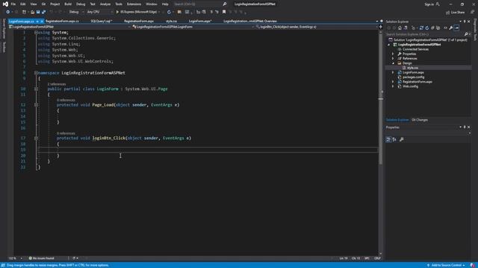This screenshot has width=478, height=268.
Task: Auto-hide pin on Properties panel
Action: pyautogui.click(x=465, y=127)
